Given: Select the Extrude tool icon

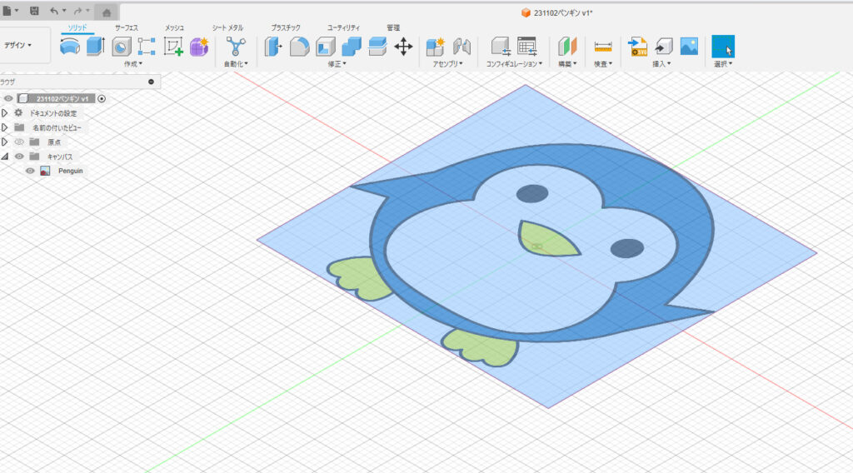Looking at the screenshot, I should click(95, 46).
